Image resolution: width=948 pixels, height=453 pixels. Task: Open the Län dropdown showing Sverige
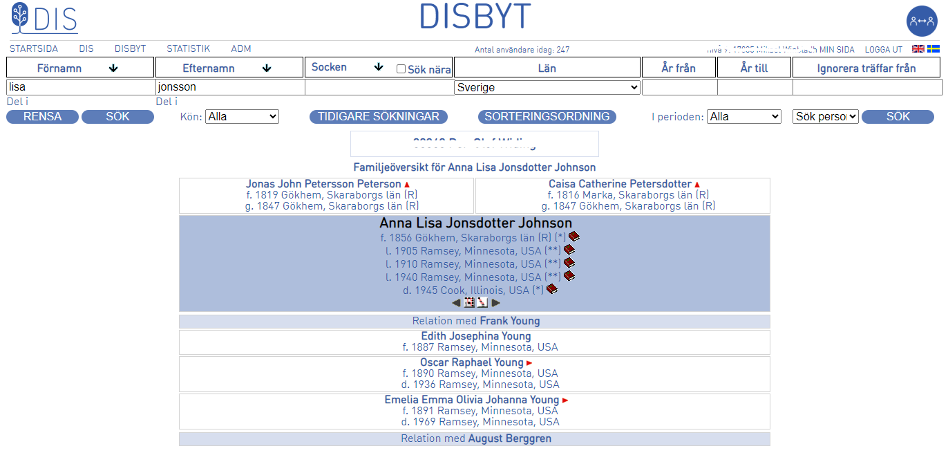[x=547, y=88]
